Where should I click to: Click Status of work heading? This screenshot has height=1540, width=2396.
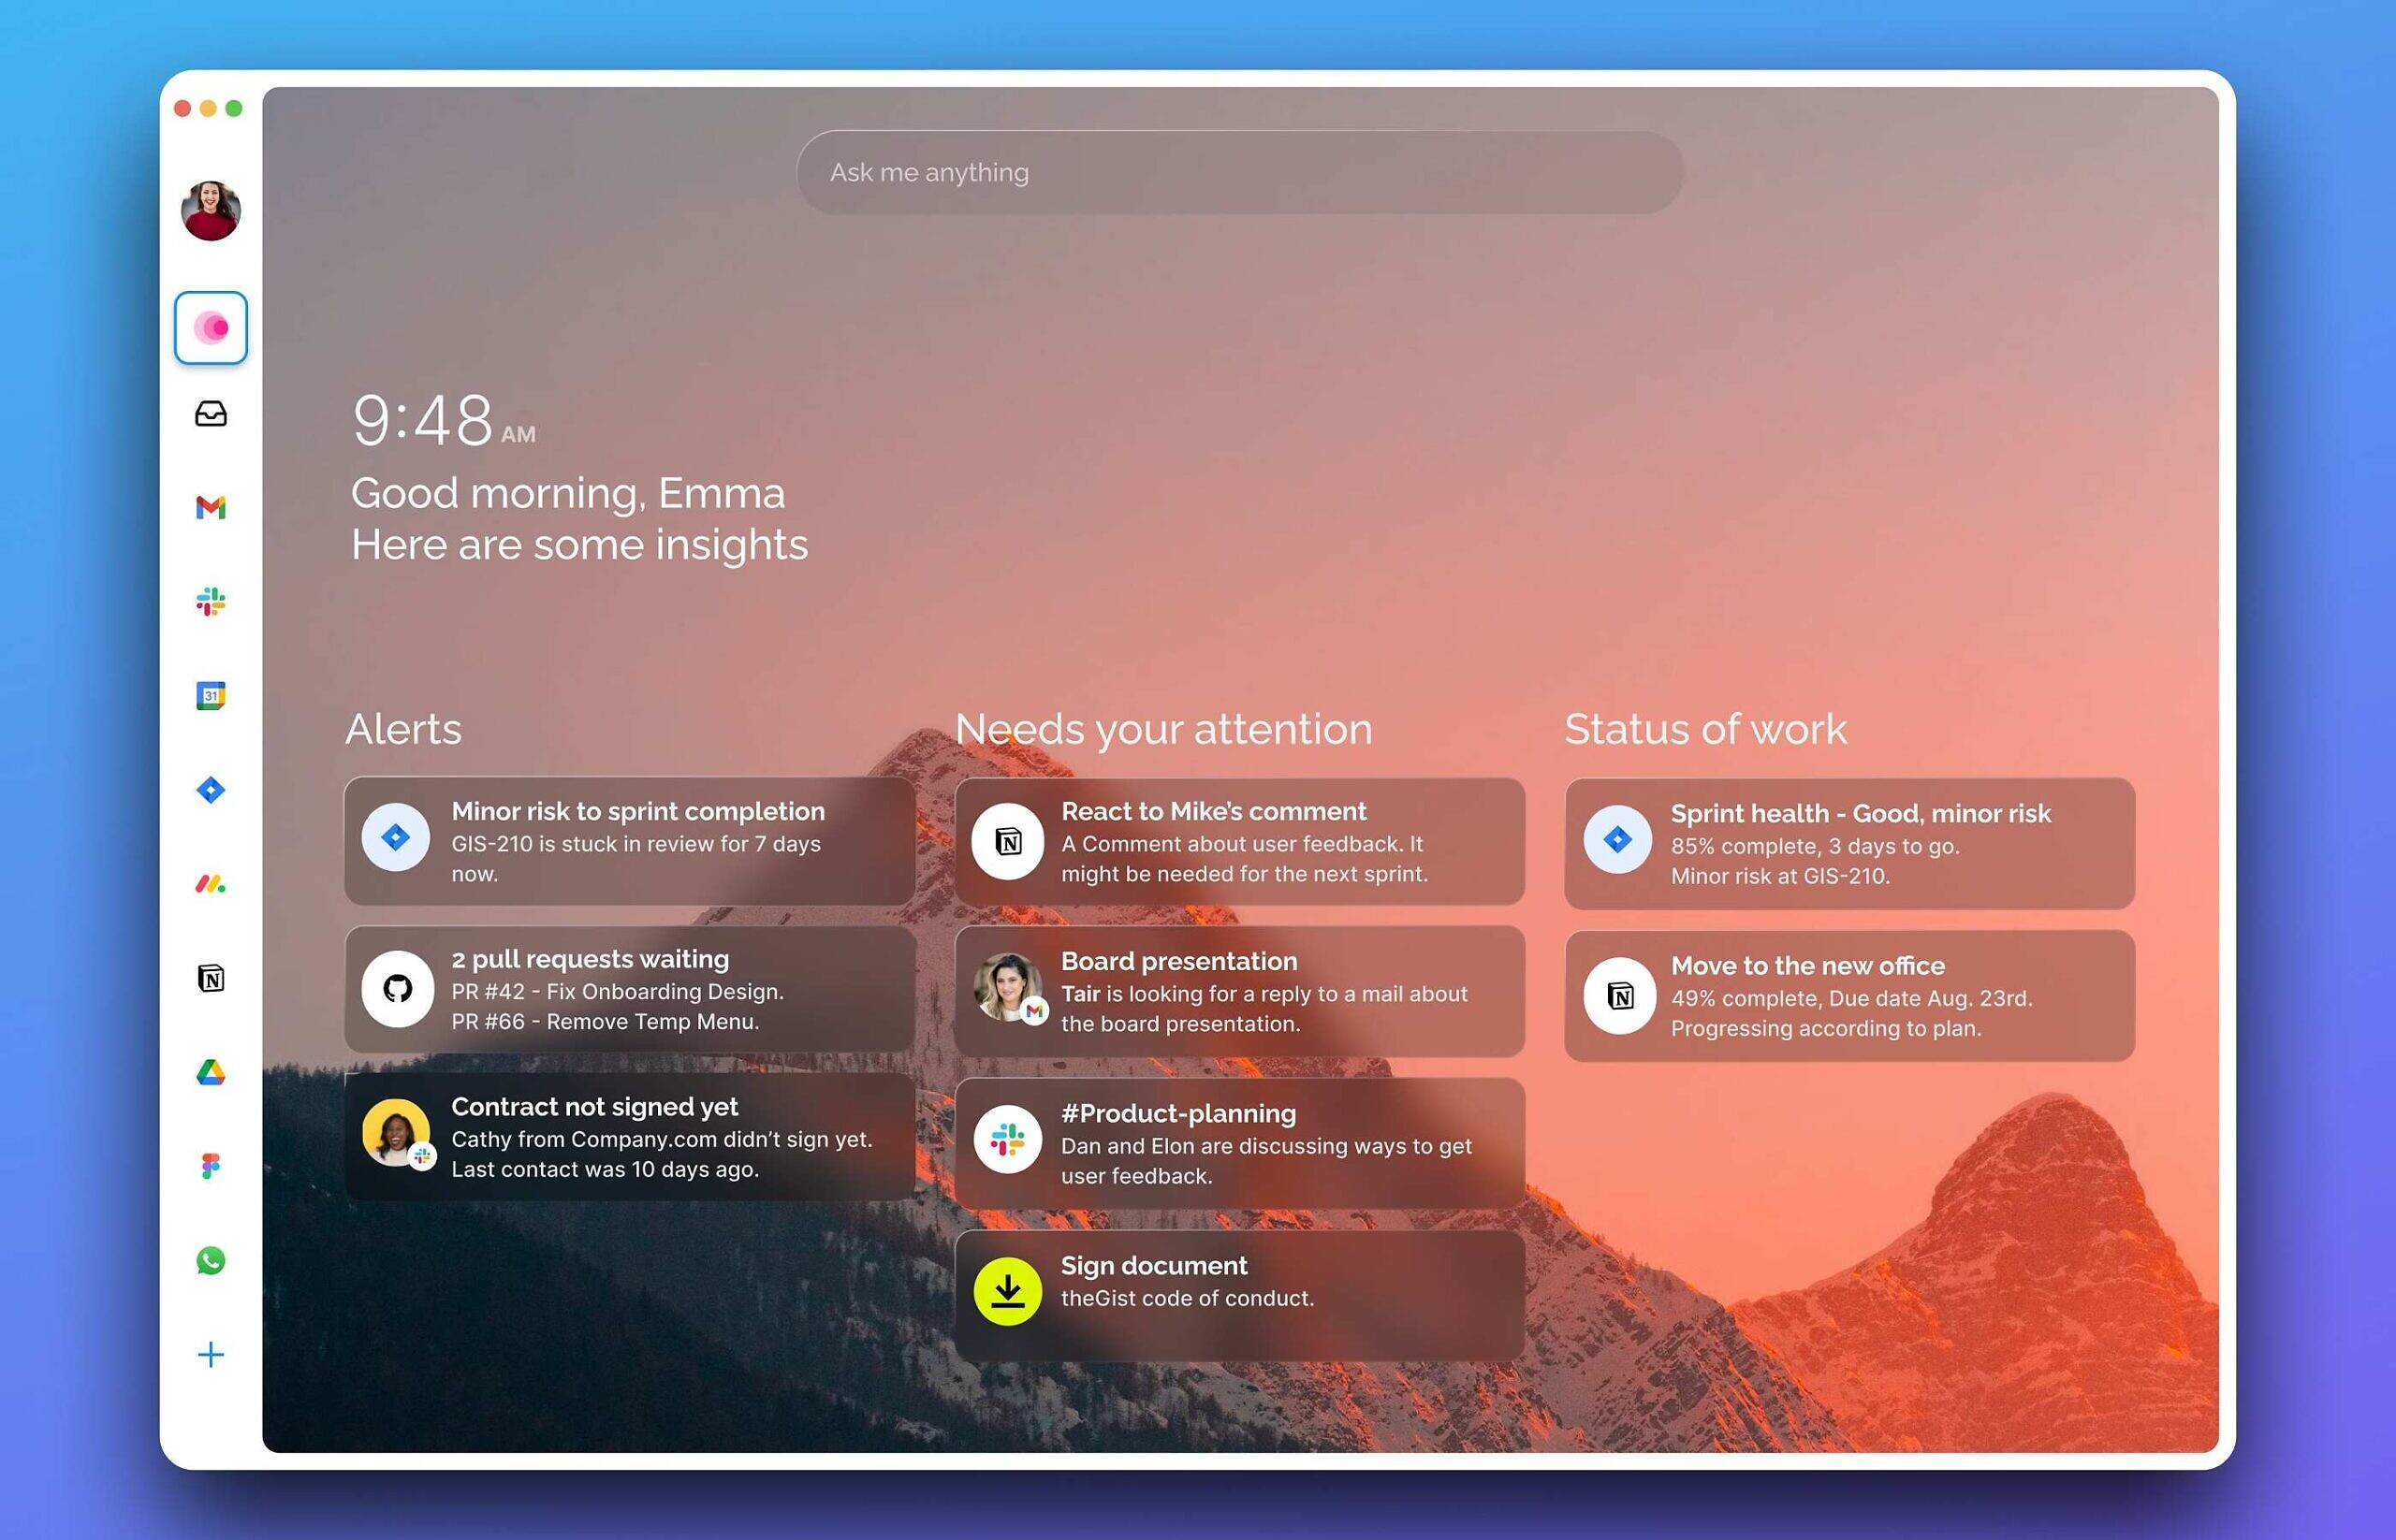[1705, 728]
